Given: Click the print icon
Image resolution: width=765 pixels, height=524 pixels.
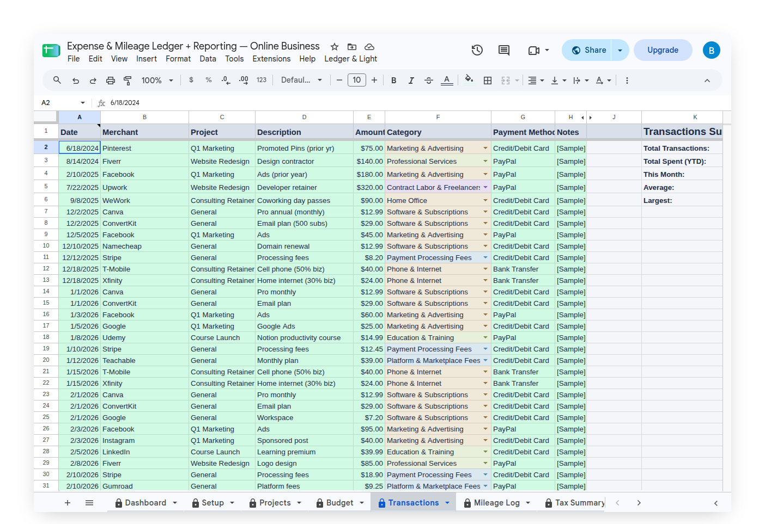Looking at the screenshot, I should coord(111,81).
